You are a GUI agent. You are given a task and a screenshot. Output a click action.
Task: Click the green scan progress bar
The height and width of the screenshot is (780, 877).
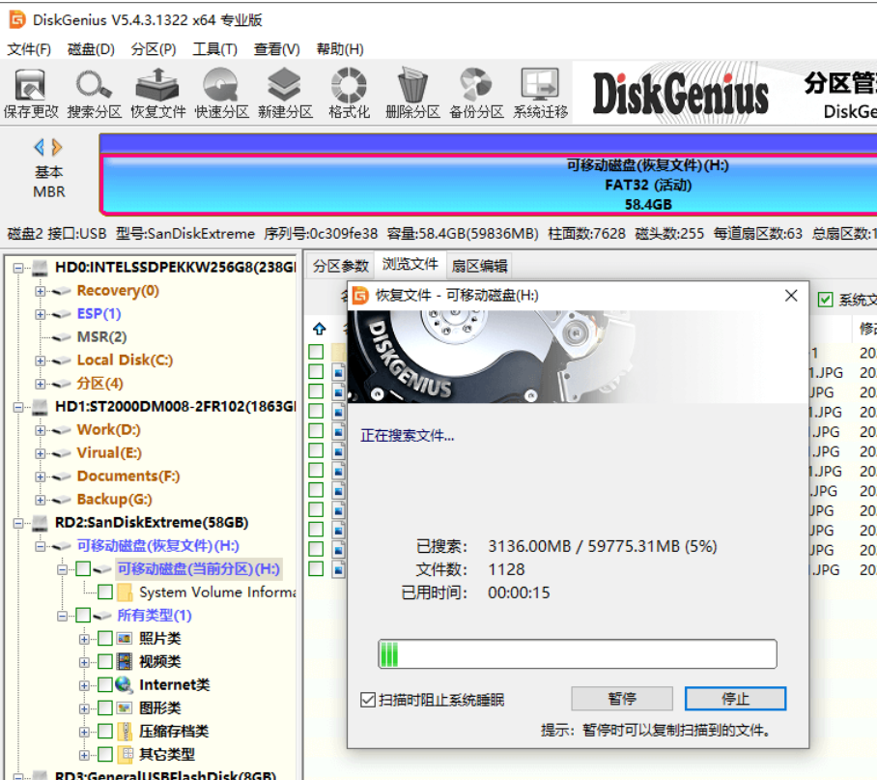click(x=578, y=654)
